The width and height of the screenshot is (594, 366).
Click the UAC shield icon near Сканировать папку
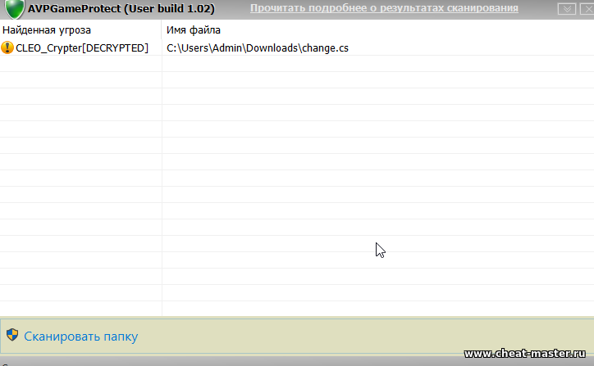coord(12,335)
